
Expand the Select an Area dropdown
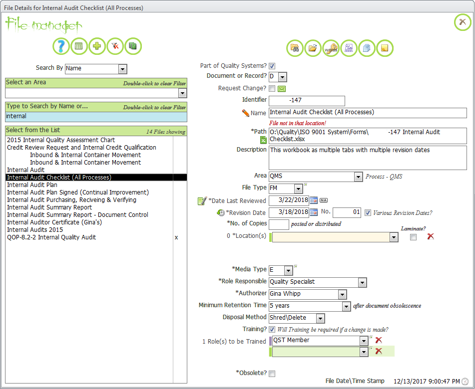[182, 93]
